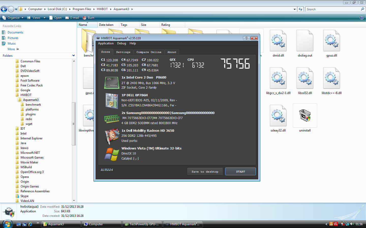Click the Explorer Back navigation arrow
The height and width of the screenshot is (228, 366).
pyautogui.click(x=4, y=9)
